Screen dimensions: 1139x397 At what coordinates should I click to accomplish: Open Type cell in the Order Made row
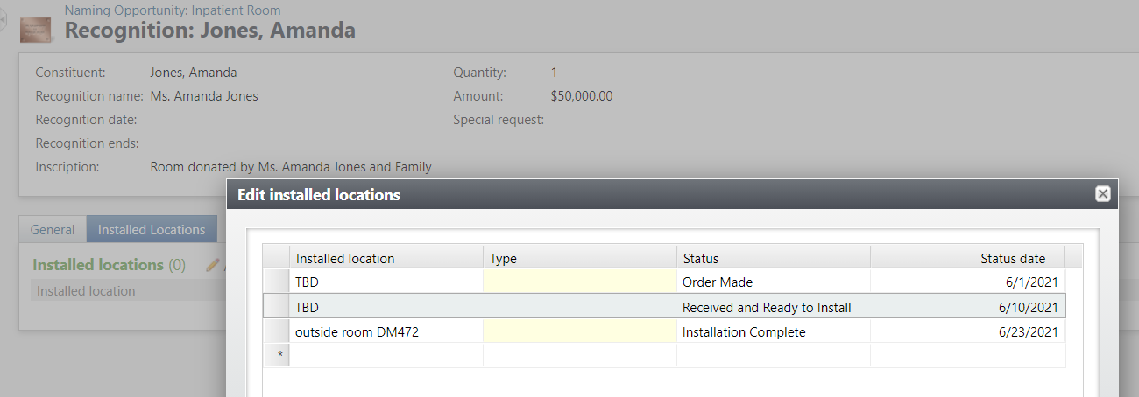coord(579,282)
